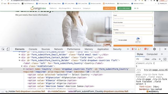The width and height of the screenshot is (168, 94).
Task: Expand Form_submitForm_Contact_Holder div node
Action: (19, 57)
